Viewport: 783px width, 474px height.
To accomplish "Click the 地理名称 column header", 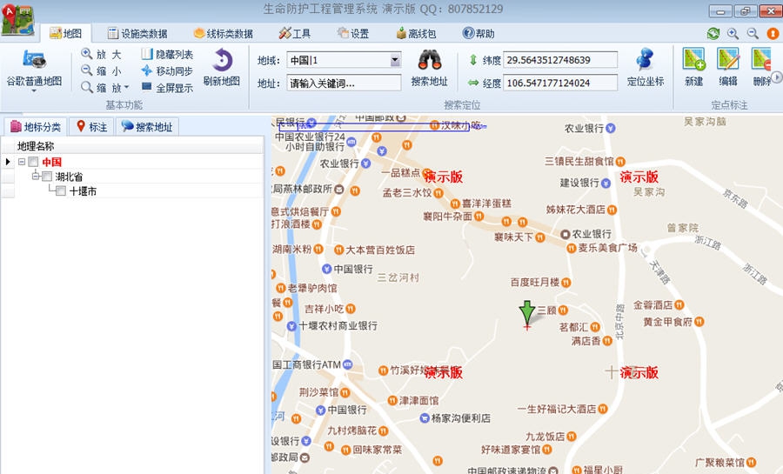I will (x=132, y=146).
